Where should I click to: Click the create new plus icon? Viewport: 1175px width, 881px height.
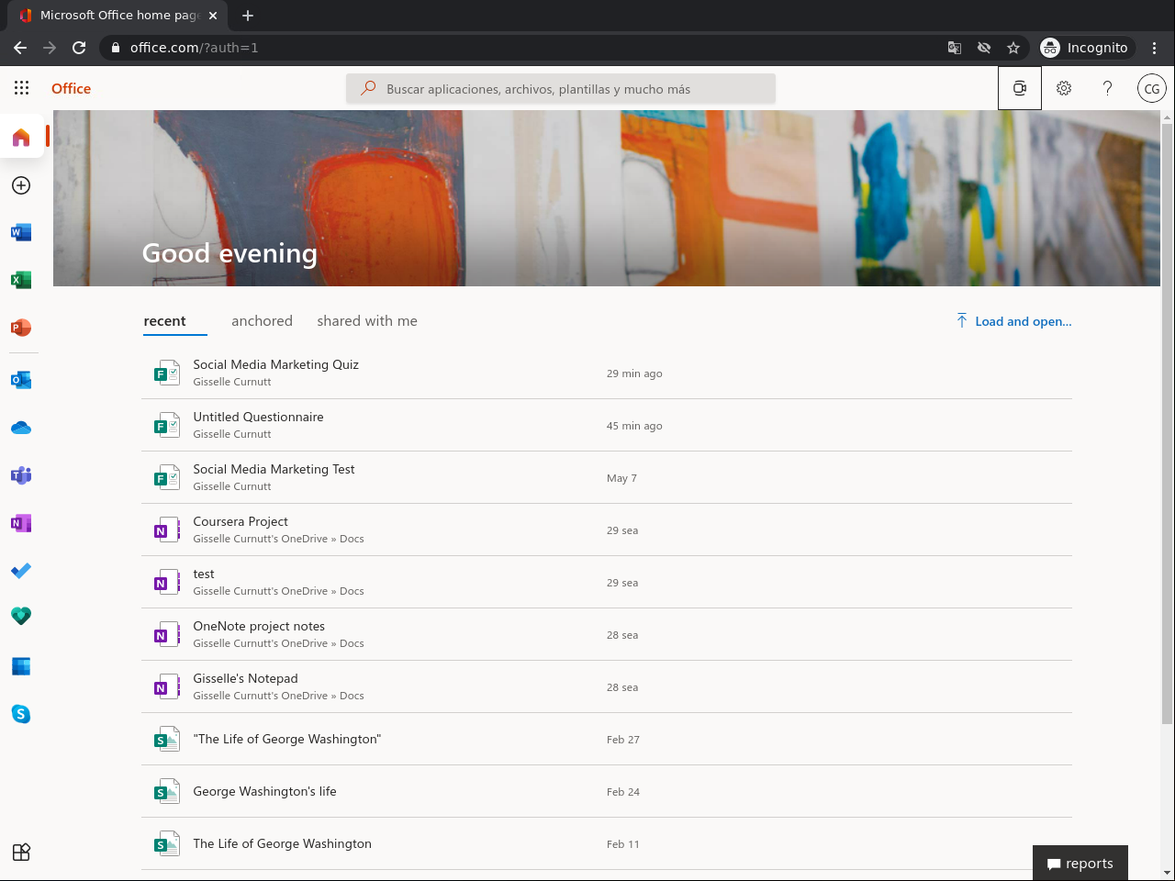(21, 185)
